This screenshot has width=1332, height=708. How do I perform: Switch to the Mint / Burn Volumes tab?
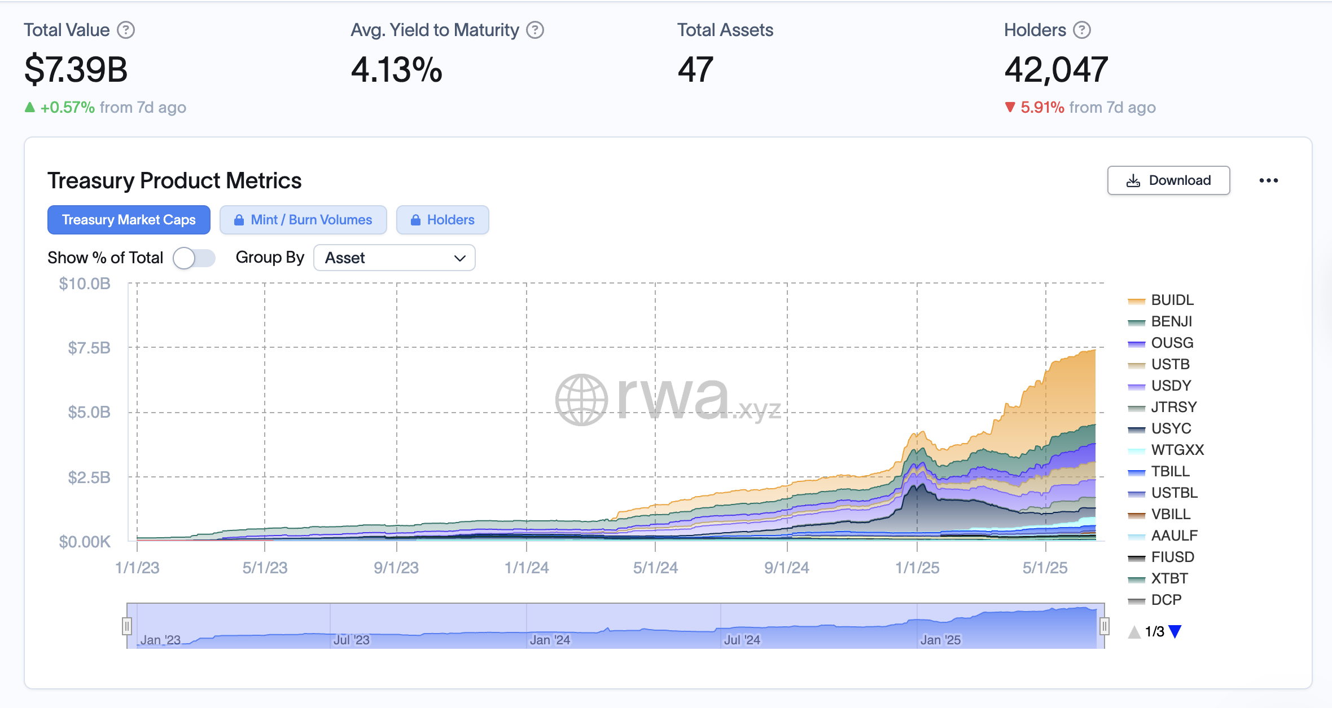pyautogui.click(x=303, y=220)
